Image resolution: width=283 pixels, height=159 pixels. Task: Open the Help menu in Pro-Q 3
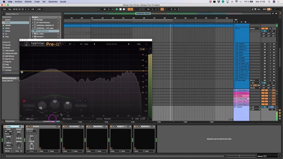coord(138,44)
